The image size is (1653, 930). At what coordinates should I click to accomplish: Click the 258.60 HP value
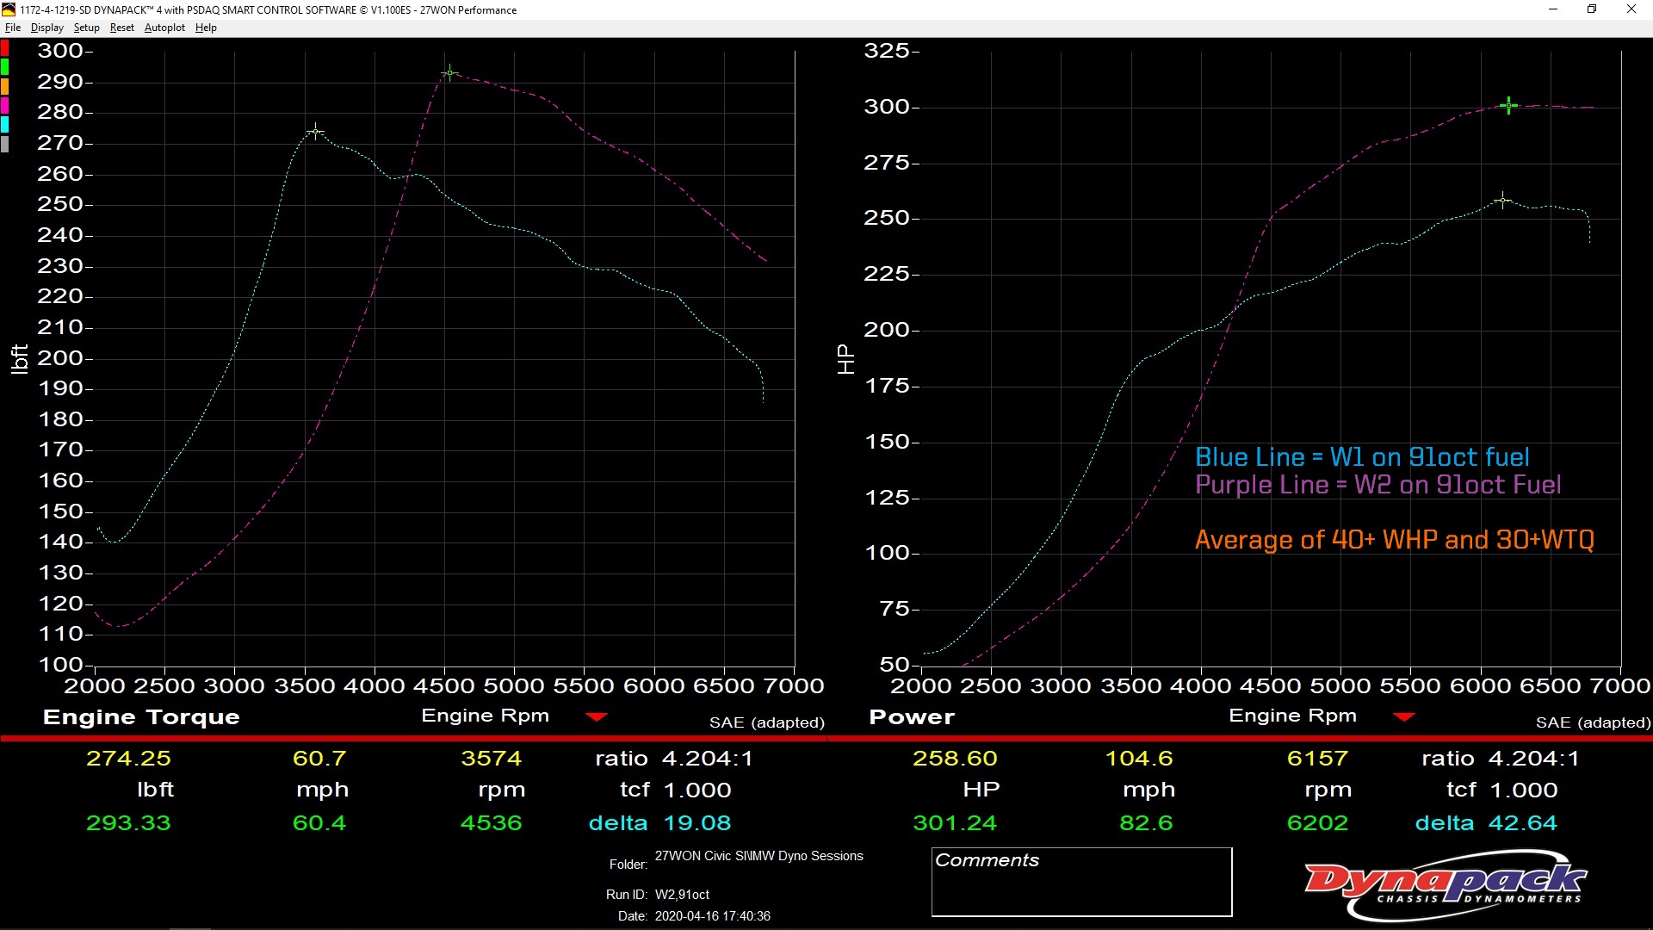point(955,759)
